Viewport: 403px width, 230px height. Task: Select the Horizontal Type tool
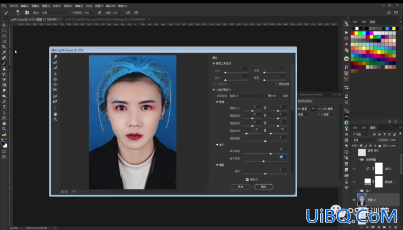4,107
